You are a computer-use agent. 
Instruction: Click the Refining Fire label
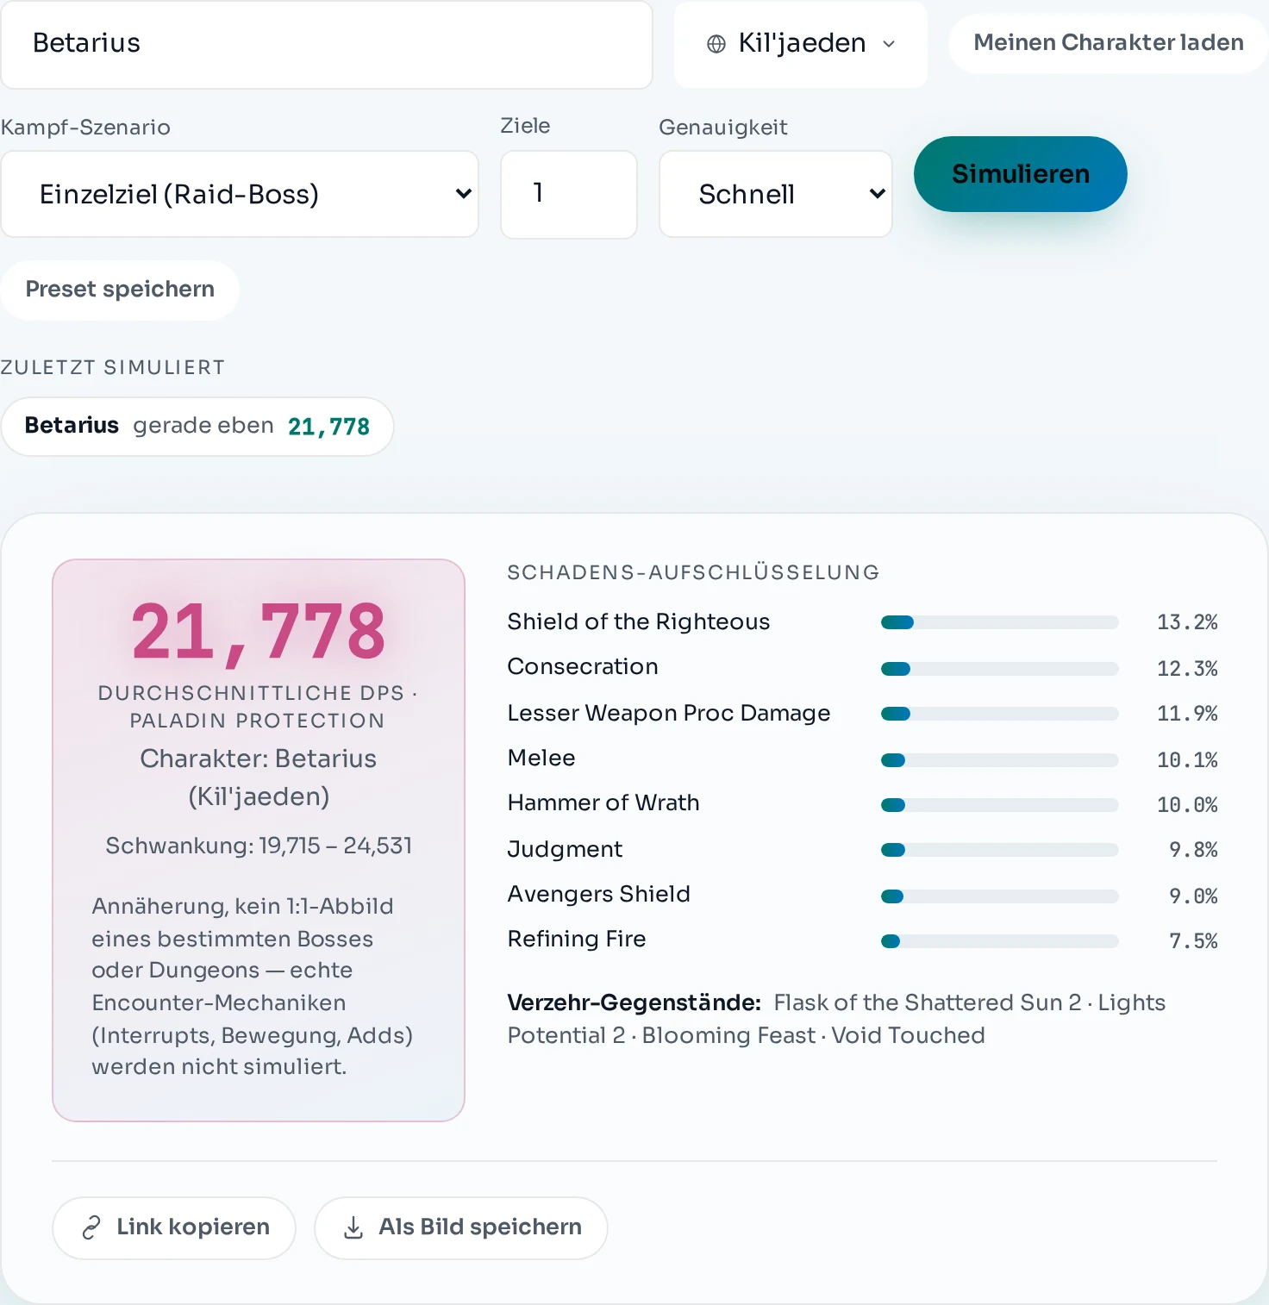577,939
